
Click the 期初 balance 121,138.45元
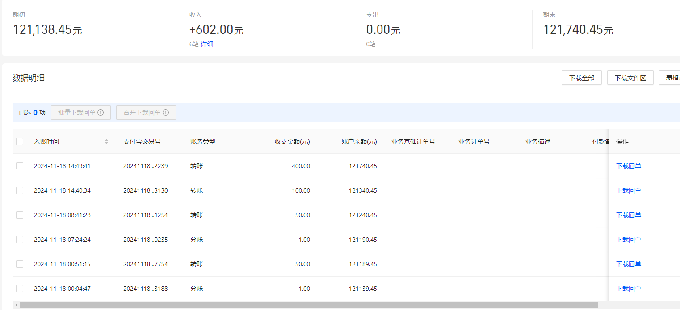click(x=47, y=30)
